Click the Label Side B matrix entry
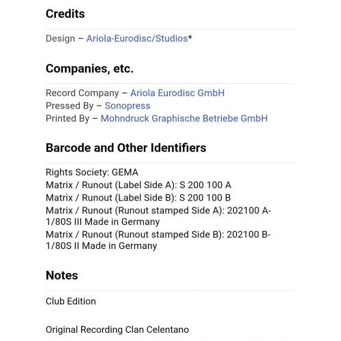This screenshot has width=341, height=341. pos(138,198)
